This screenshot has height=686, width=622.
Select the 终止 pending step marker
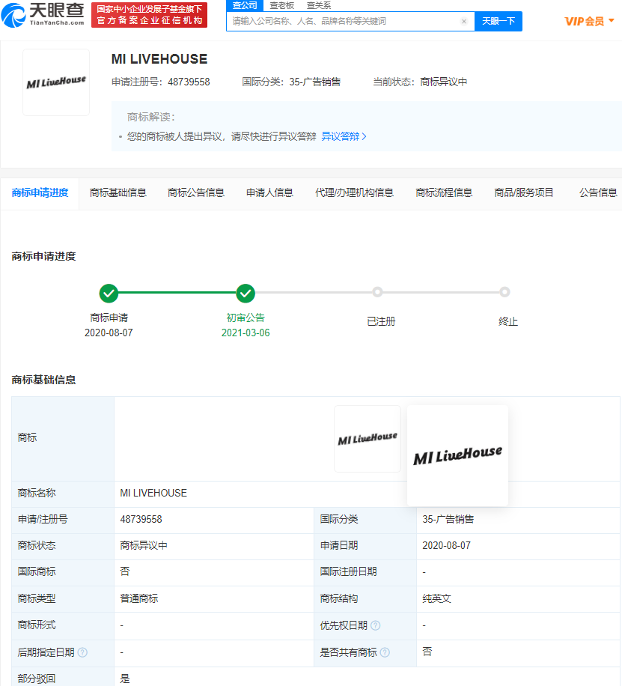504,292
